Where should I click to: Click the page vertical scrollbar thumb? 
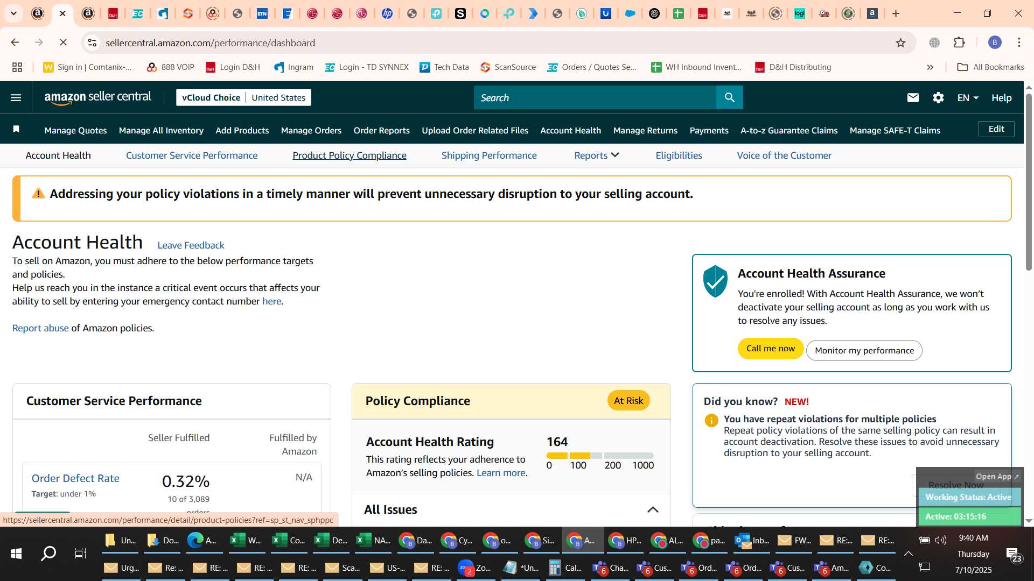pyautogui.click(x=1029, y=182)
